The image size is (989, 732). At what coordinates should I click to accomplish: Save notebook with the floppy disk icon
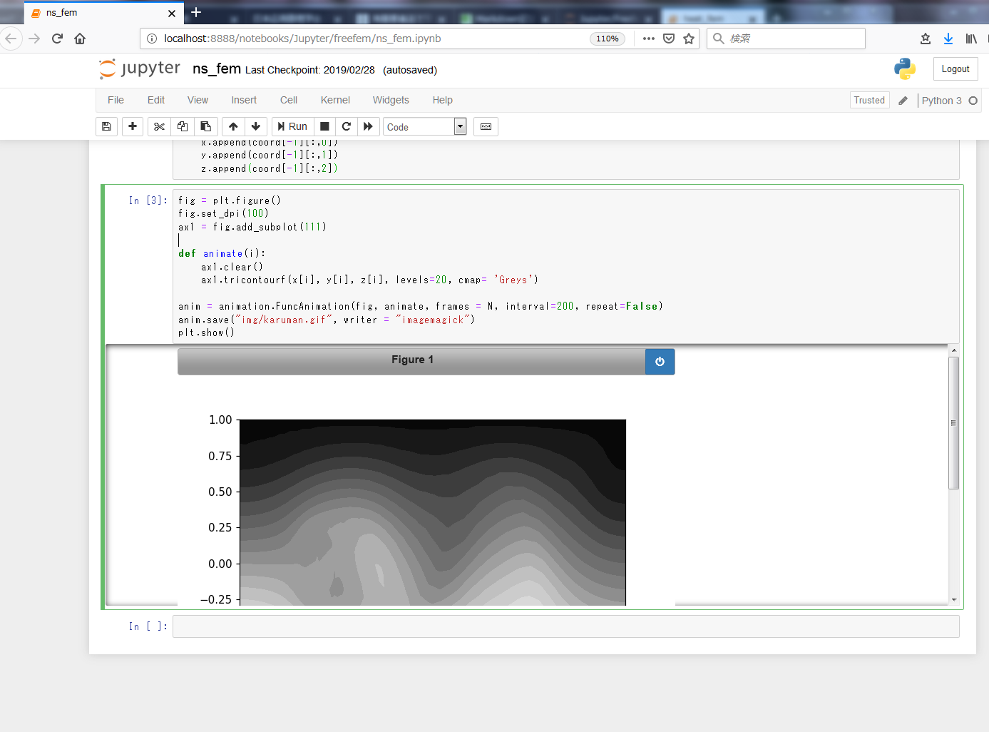(106, 126)
